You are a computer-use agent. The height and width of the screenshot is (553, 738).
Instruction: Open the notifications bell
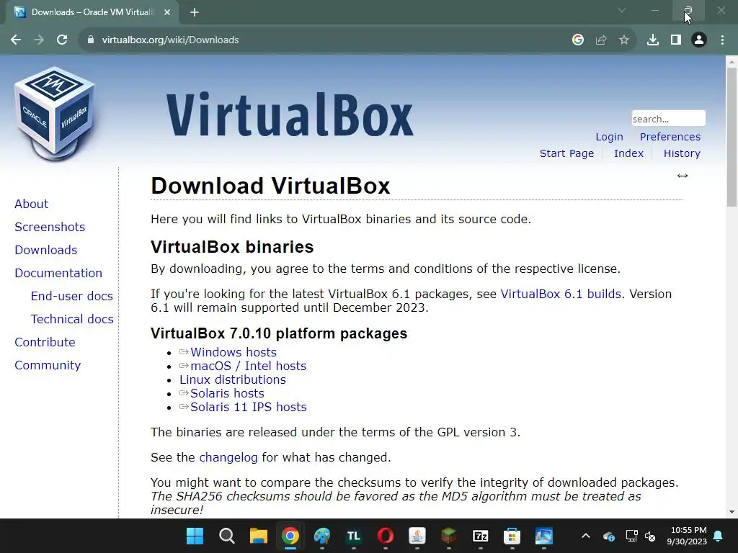[x=719, y=536]
